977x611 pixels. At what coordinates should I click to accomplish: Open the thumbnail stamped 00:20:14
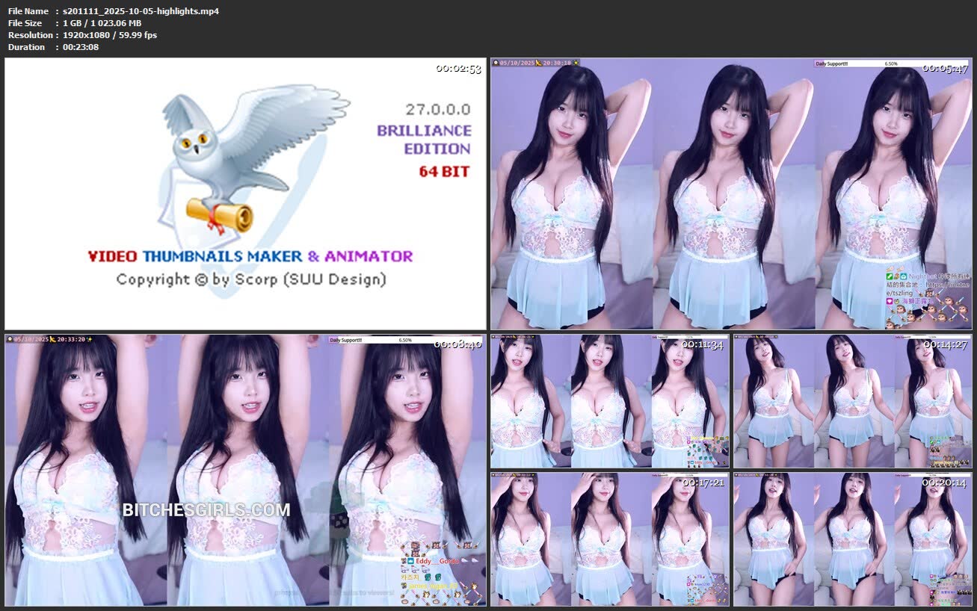[852, 539]
